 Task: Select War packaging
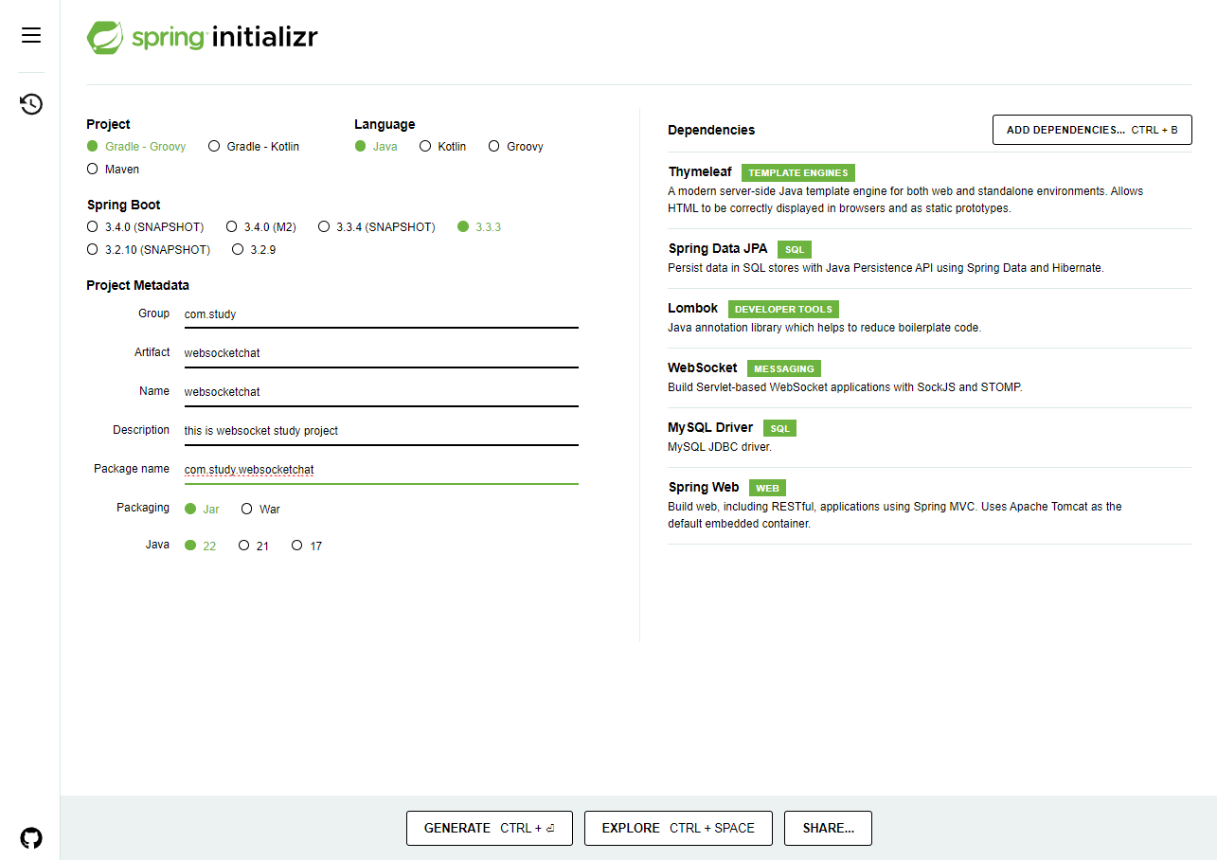(260, 510)
